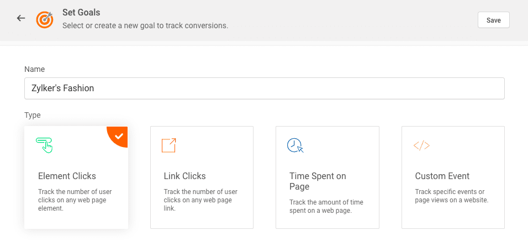Click the green Element Clicks hand icon
Screen dimensions: 528x246
[44, 145]
